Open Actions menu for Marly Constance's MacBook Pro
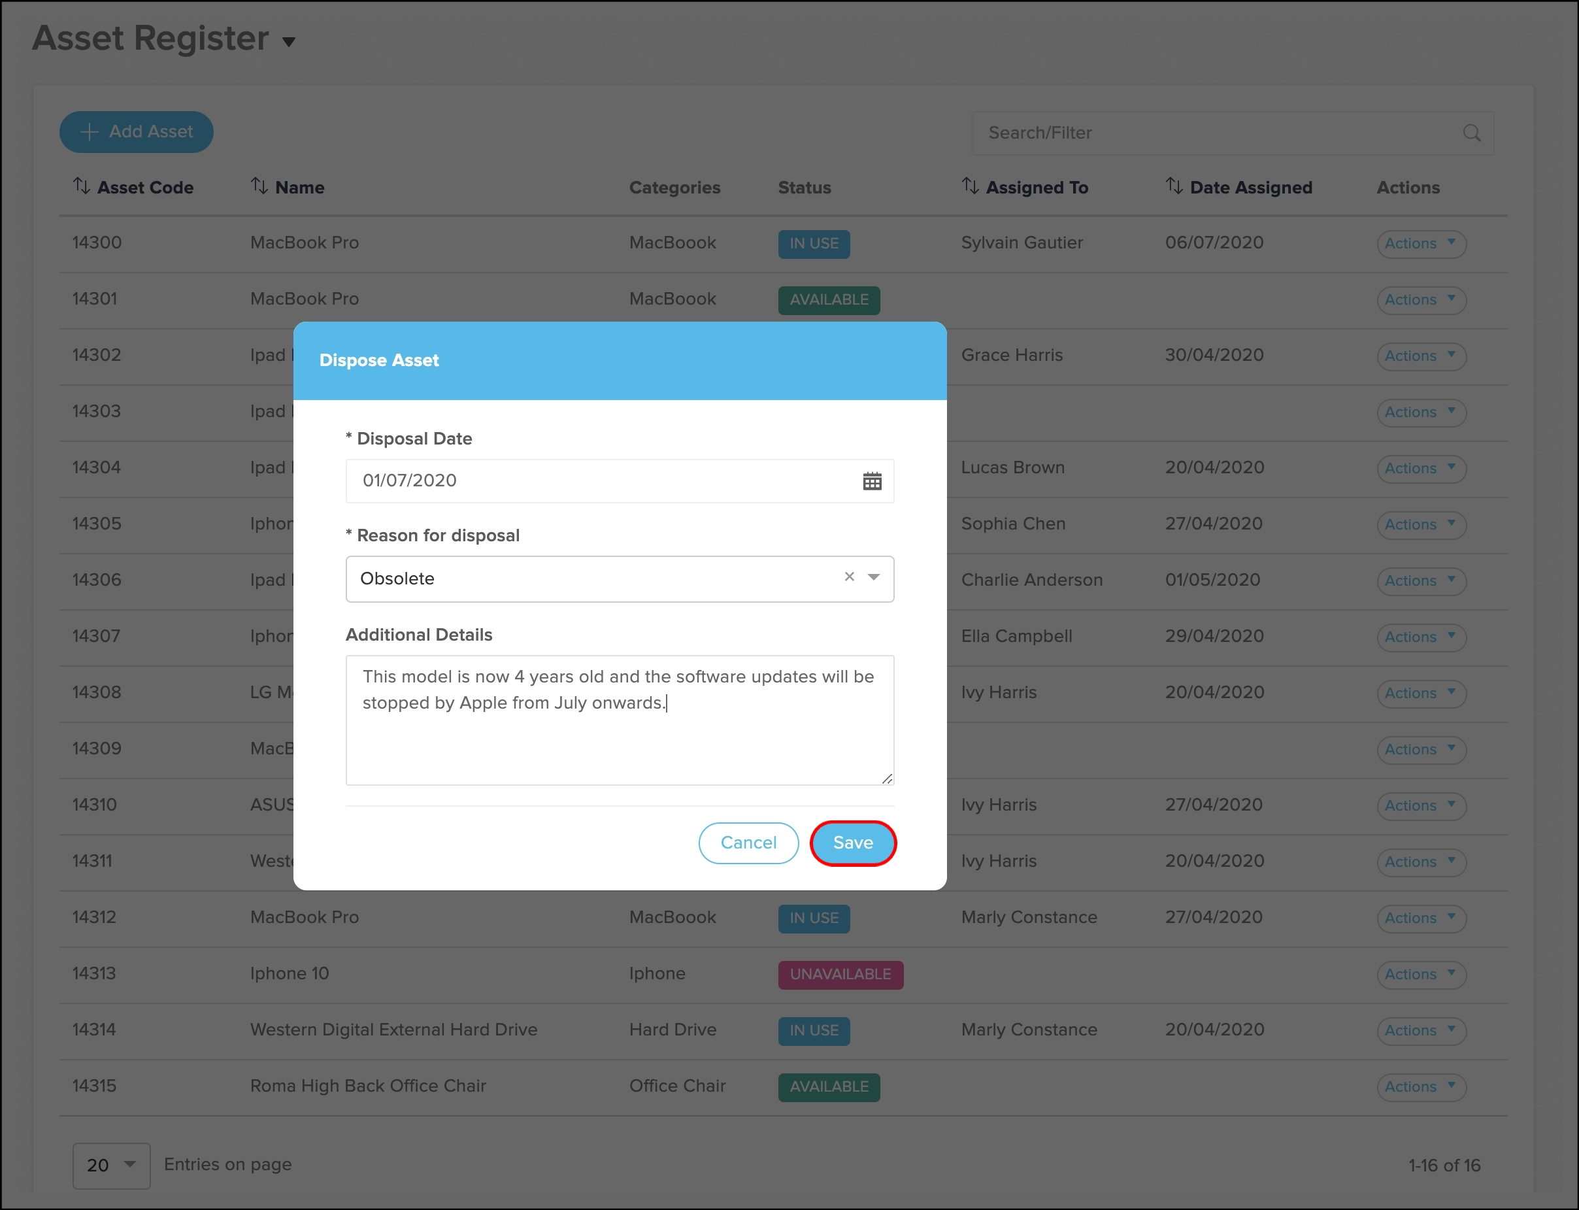The height and width of the screenshot is (1210, 1579). point(1421,918)
